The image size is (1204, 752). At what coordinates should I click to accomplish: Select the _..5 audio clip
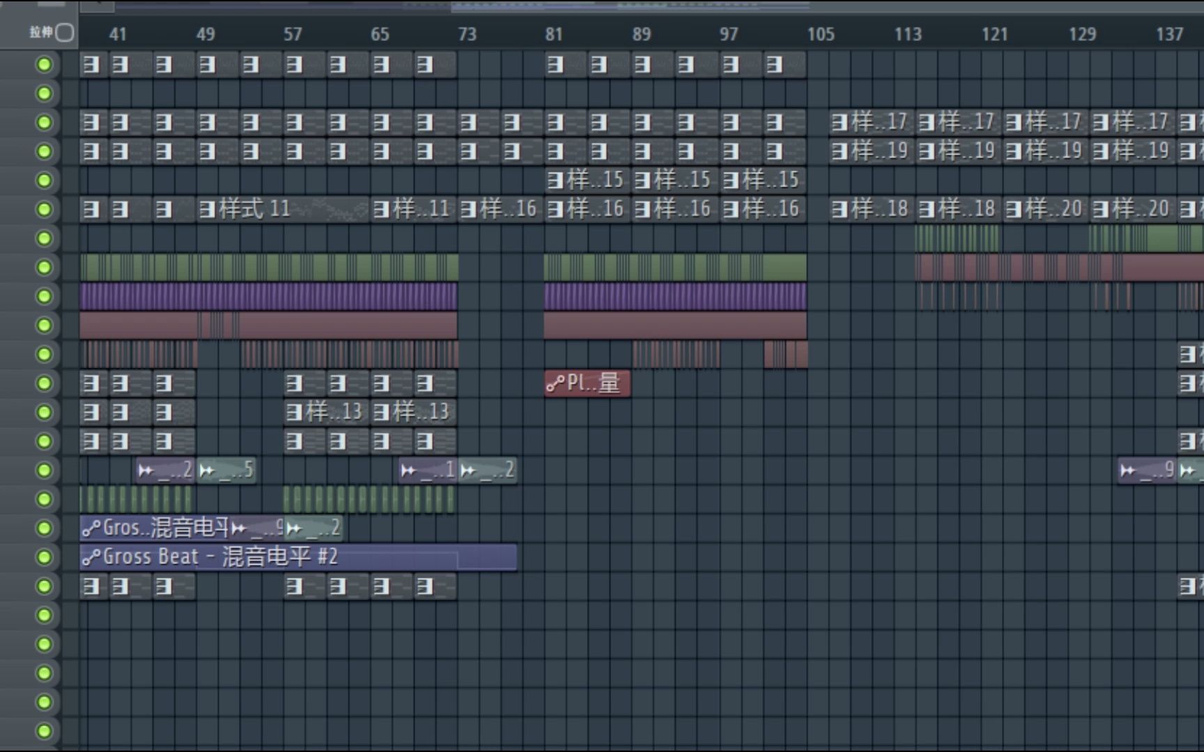point(226,471)
